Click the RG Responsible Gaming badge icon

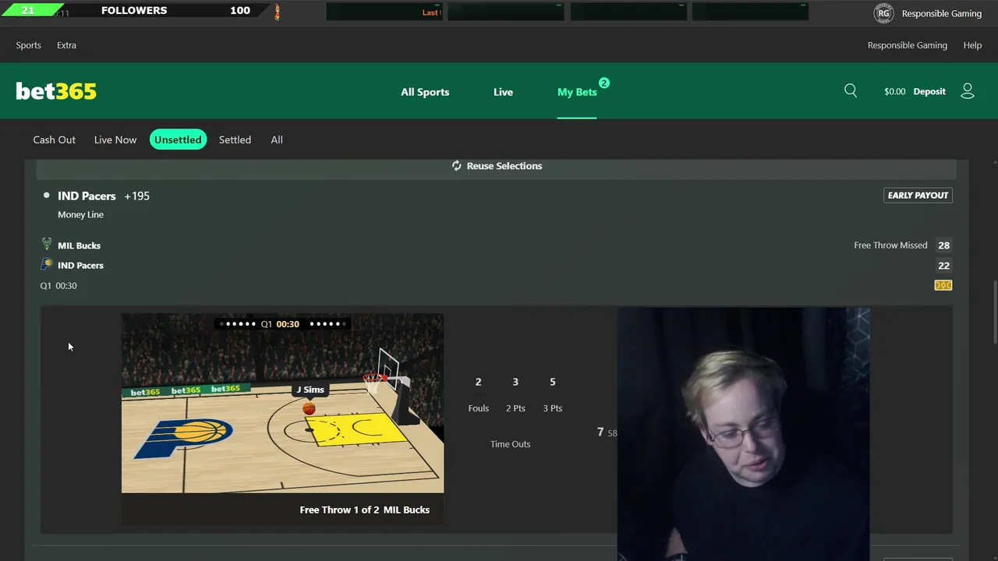click(x=883, y=13)
